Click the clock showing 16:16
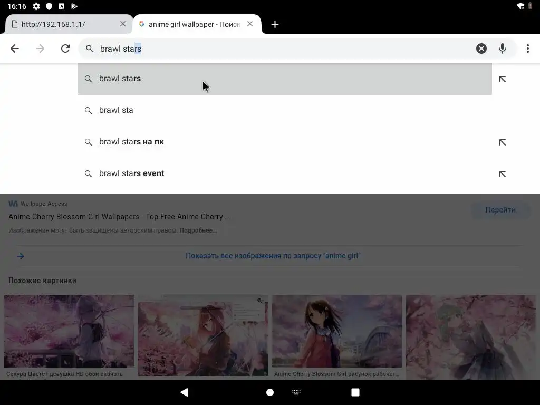The image size is (540, 405). click(17, 6)
